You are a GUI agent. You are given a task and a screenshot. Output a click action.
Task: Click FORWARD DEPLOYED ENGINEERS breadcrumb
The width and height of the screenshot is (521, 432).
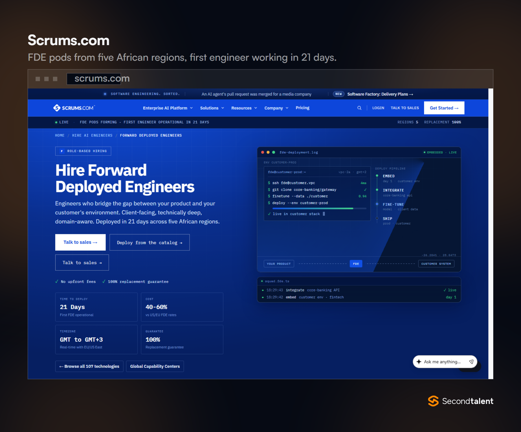pos(151,135)
